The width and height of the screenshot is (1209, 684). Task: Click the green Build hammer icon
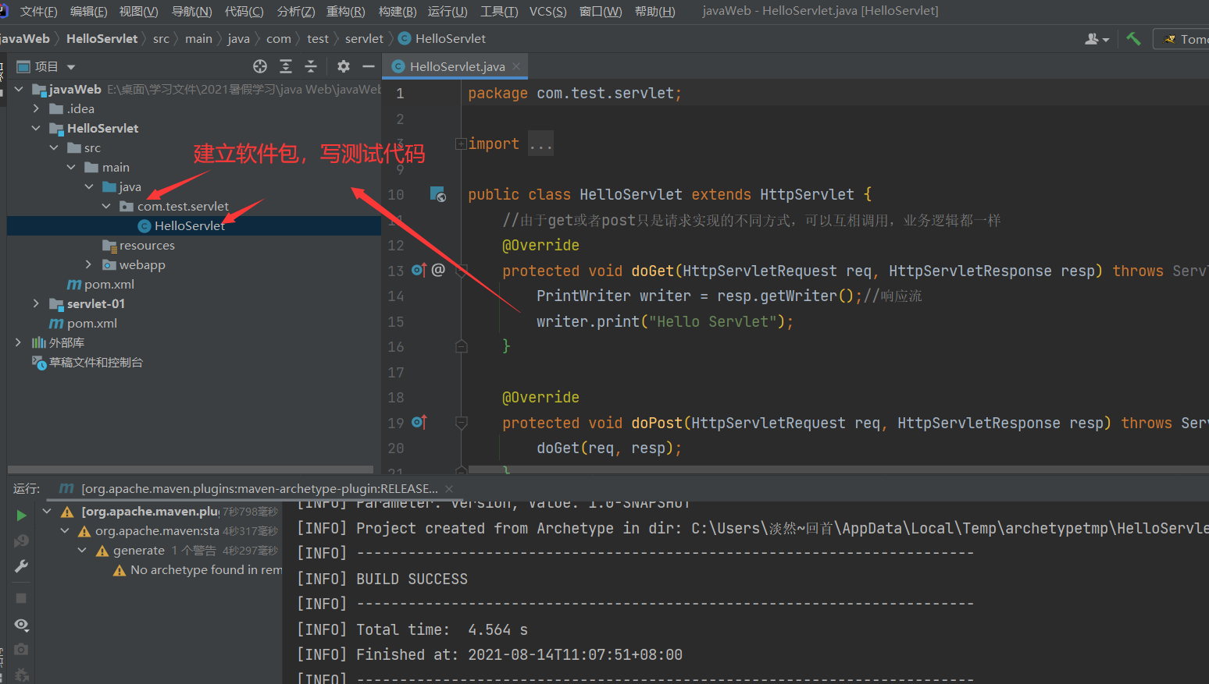[x=1133, y=38]
